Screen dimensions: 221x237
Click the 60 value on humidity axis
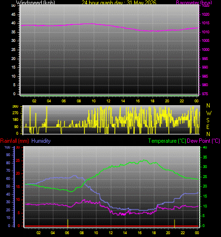[8, 178]
